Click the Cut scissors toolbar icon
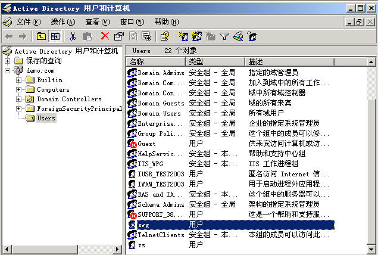 [73, 36]
